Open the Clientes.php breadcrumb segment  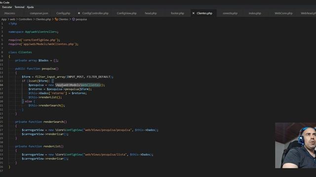point(43,19)
